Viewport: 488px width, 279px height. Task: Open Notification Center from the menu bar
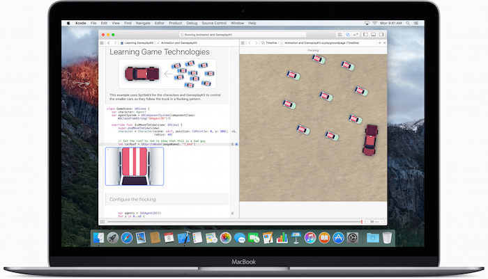(x=416, y=23)
